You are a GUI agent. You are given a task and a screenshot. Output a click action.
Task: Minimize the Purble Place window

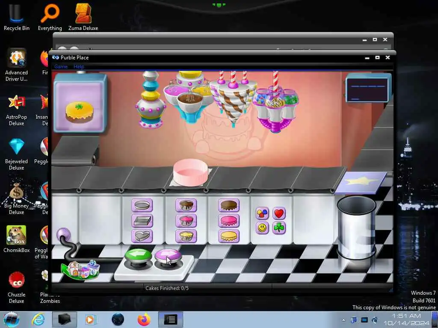click(x=367, y=58)
